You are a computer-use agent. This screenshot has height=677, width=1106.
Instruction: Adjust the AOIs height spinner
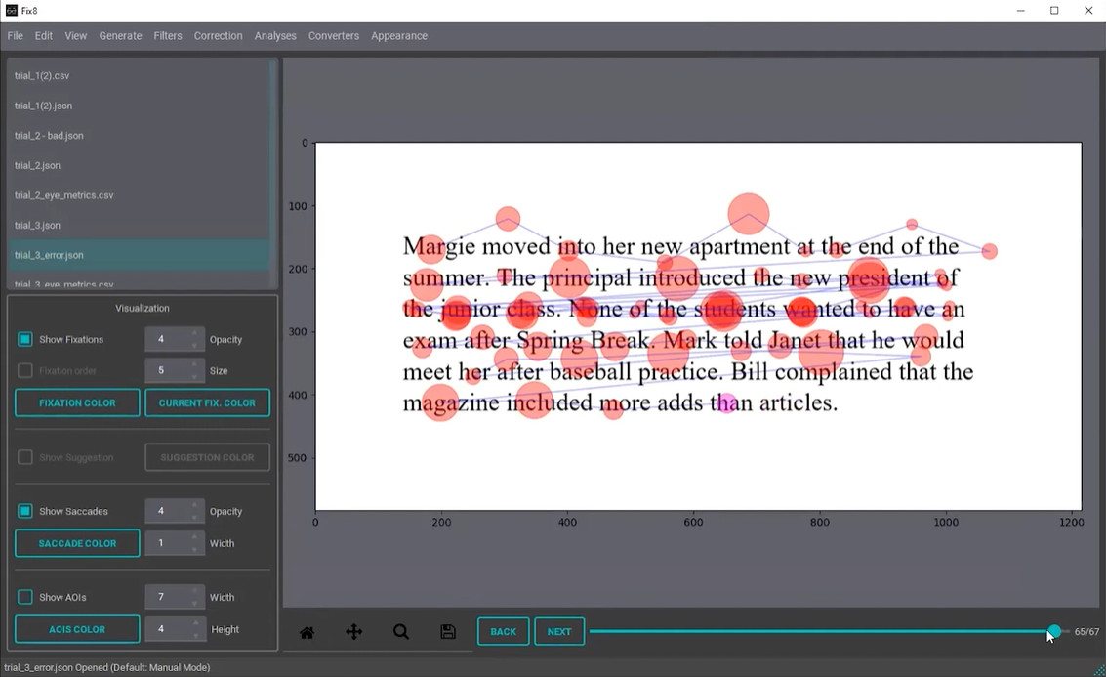[x=175, y=629]
